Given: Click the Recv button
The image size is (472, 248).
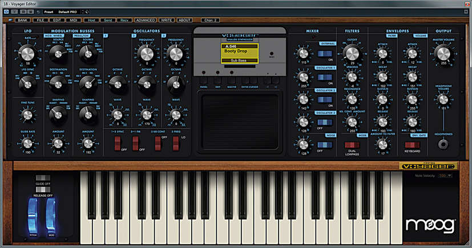Looking at the screenshot, I should click(x=124, y=20).
